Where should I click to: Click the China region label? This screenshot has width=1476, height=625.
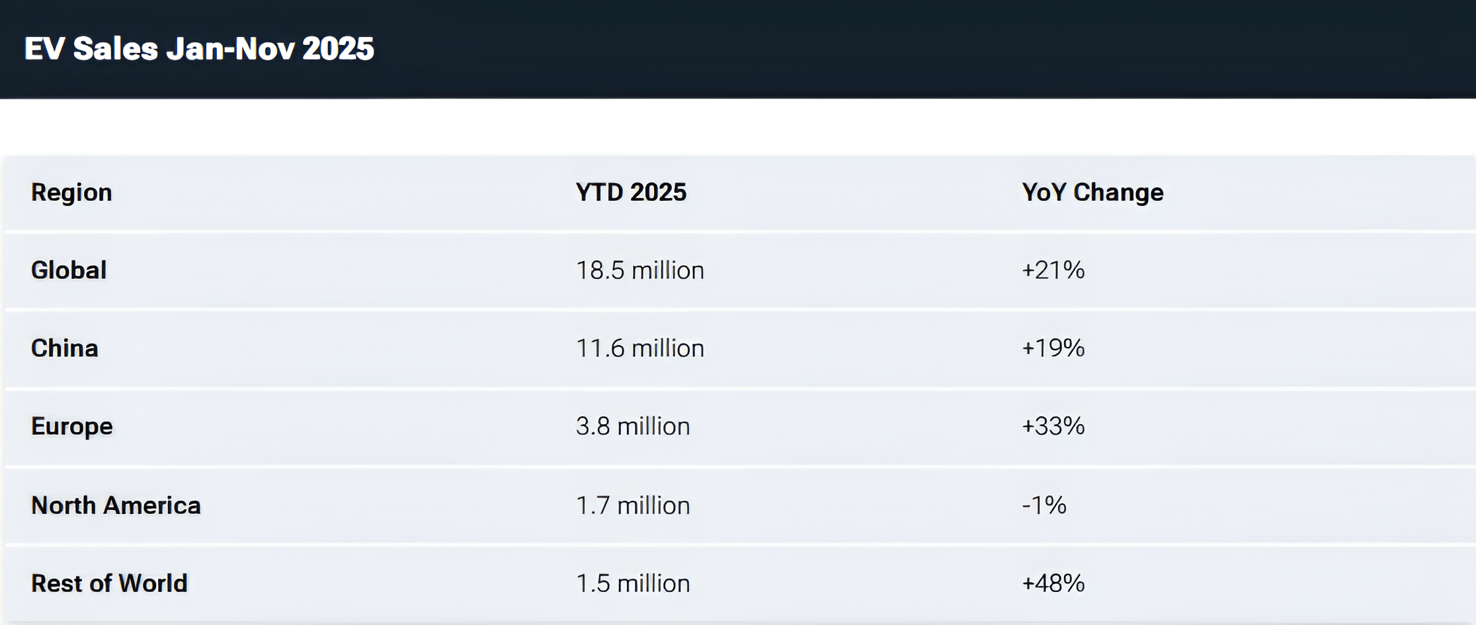pyautogui.click(x=65, y=348)
